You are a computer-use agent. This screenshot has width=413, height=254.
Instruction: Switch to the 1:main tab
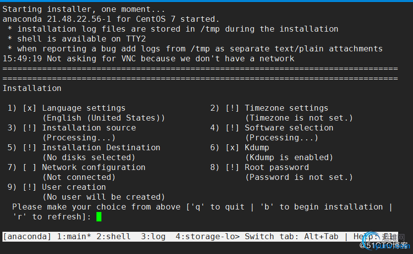pyautogui.click(x=74, y=236)
